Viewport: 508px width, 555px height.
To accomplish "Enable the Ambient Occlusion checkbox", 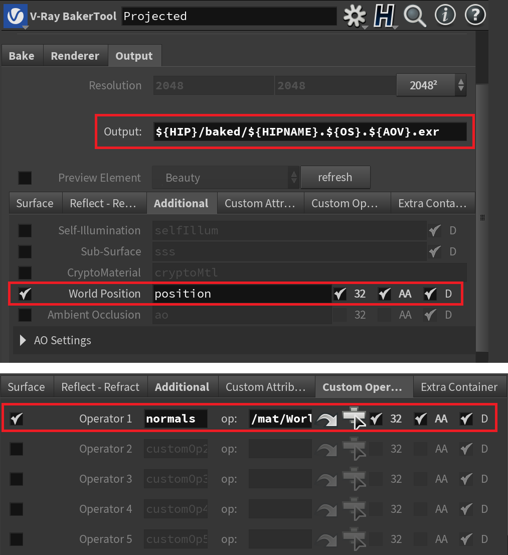I will 25,315.
